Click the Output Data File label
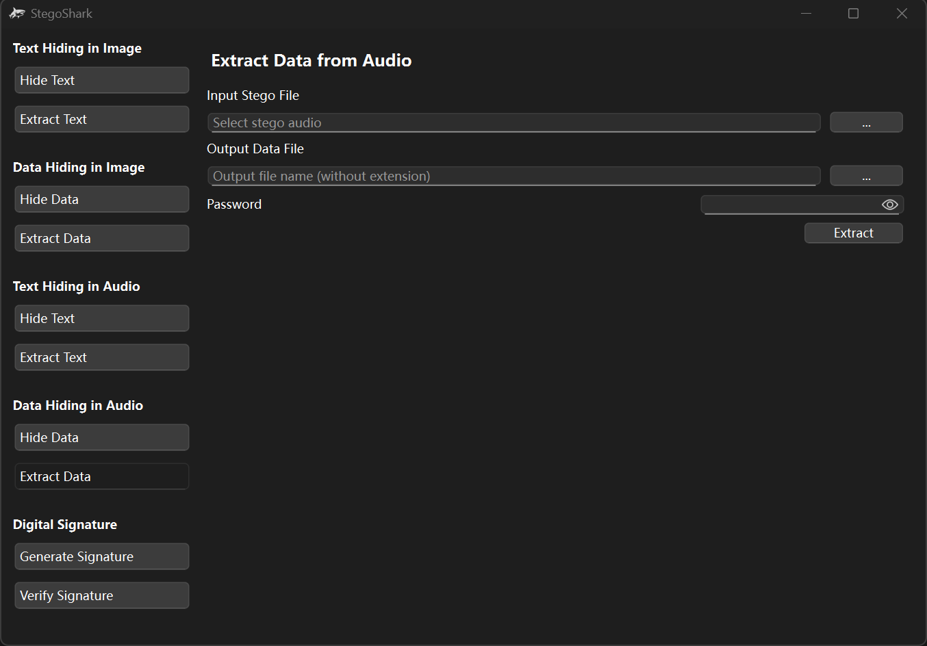 click(255, 148)
